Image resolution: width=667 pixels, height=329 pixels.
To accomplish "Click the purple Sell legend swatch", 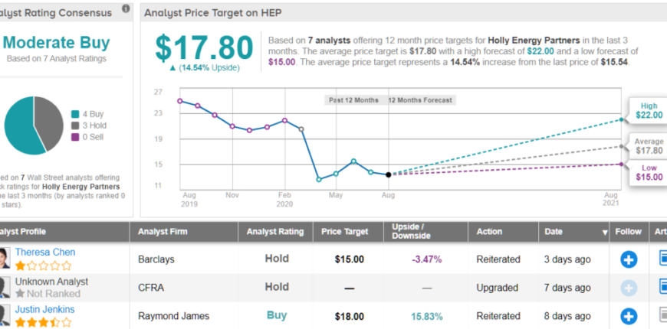I will pos(75,137).
